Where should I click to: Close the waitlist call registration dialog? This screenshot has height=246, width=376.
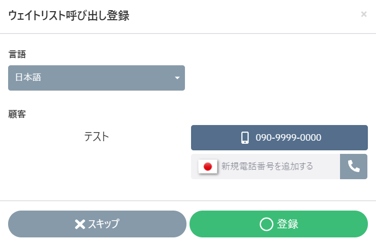pyautogui.click(x=363, y=14)
